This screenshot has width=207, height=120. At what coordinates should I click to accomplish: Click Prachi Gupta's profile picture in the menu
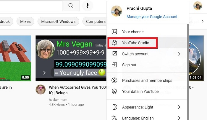tap(117, 11)
